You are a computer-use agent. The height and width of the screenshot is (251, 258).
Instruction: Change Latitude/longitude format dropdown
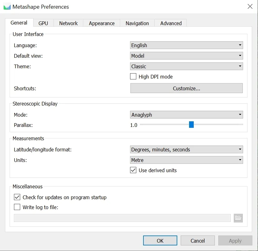[186, 150]
